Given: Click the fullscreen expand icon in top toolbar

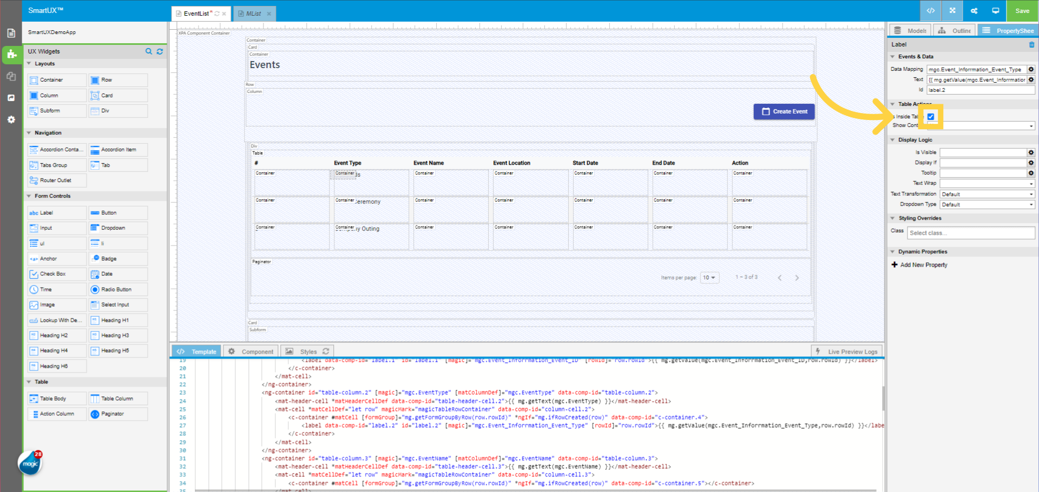Looking at the screenshot, I should [952, 10].
